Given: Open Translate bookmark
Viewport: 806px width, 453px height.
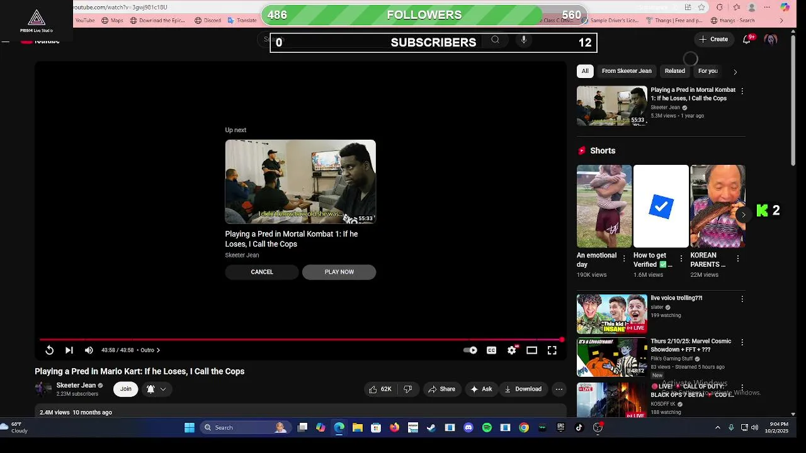Looking at the screenshot, I should point(242,20).
